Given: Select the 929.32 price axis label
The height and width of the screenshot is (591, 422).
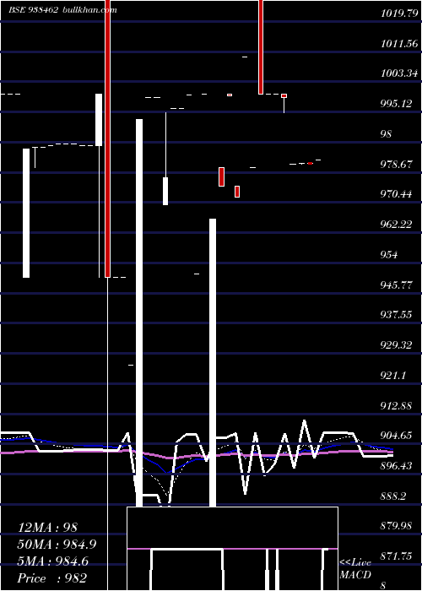Looking at the screenshot, I should (396, 344).
